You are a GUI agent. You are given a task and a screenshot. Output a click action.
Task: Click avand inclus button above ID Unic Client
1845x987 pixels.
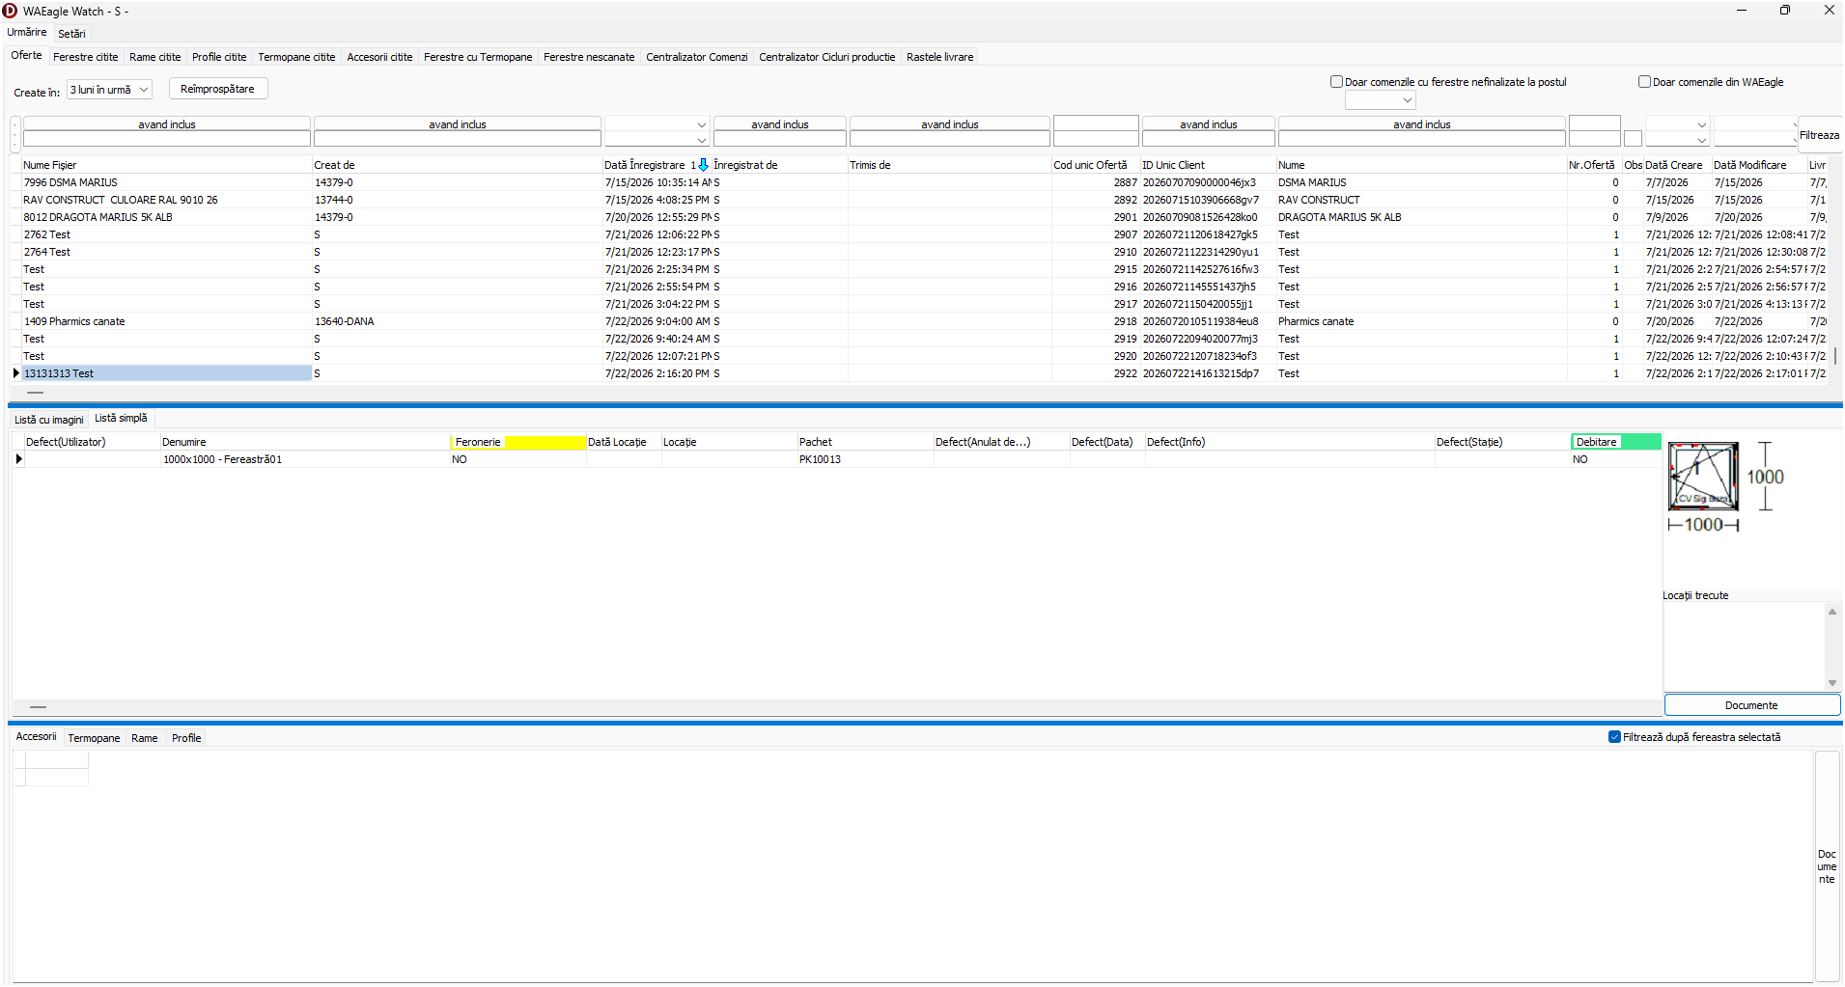point(1209,124)
